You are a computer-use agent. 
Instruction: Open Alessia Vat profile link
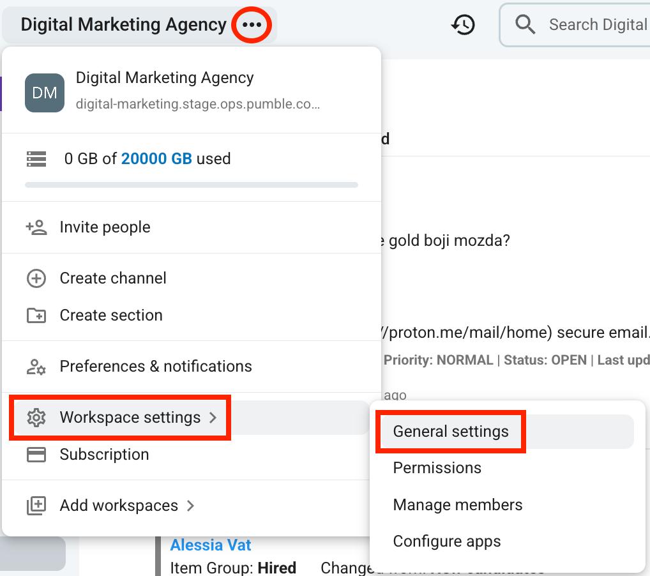coord(211,545)
